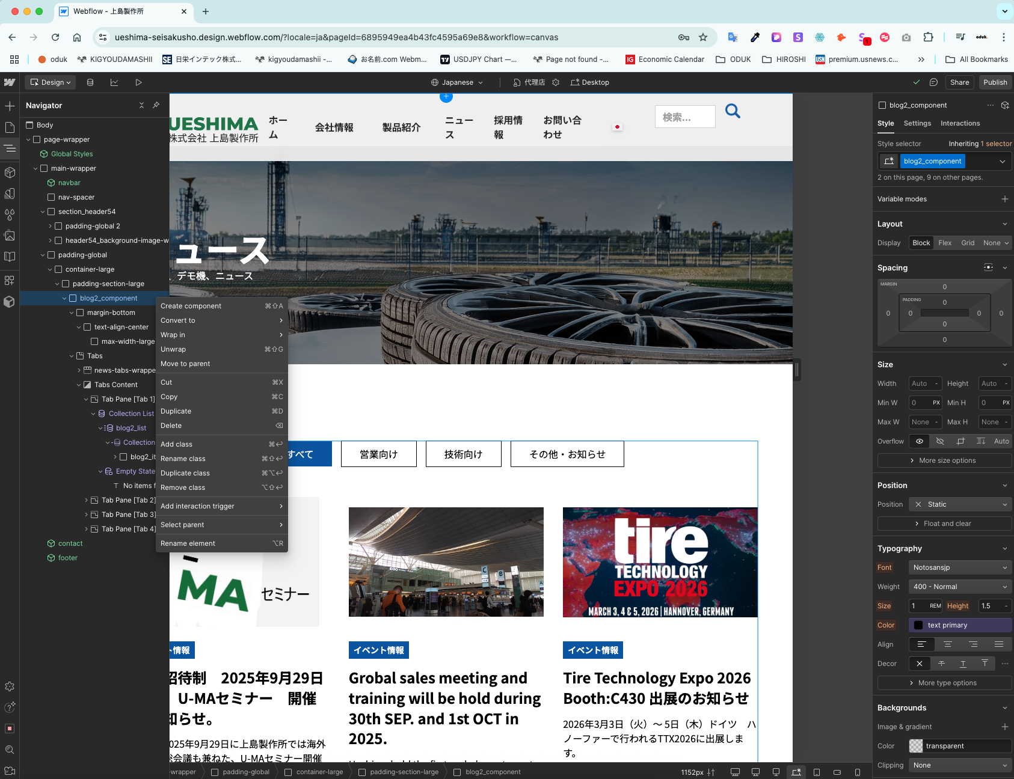Align text right in Typography
The height and width of the screenshot is (779, 1014).
coord(973,644)
